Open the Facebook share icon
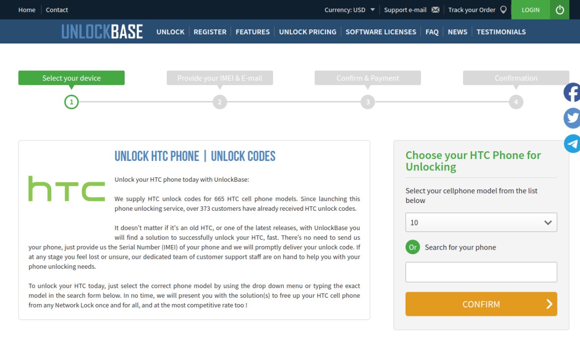Screen dimensions: 580x348 (572, 92)
